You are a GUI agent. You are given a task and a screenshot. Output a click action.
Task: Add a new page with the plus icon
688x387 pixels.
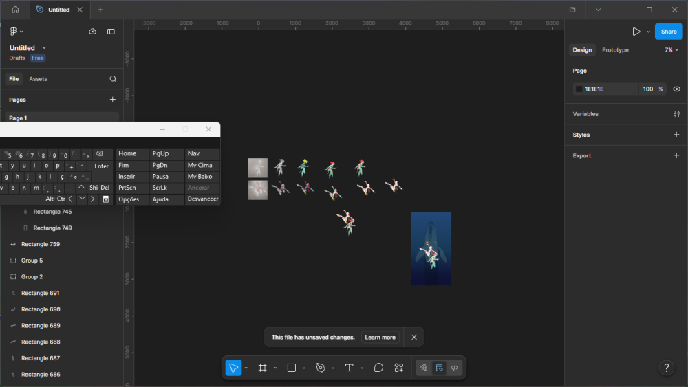pyautogui.click(x=113, y=100)
